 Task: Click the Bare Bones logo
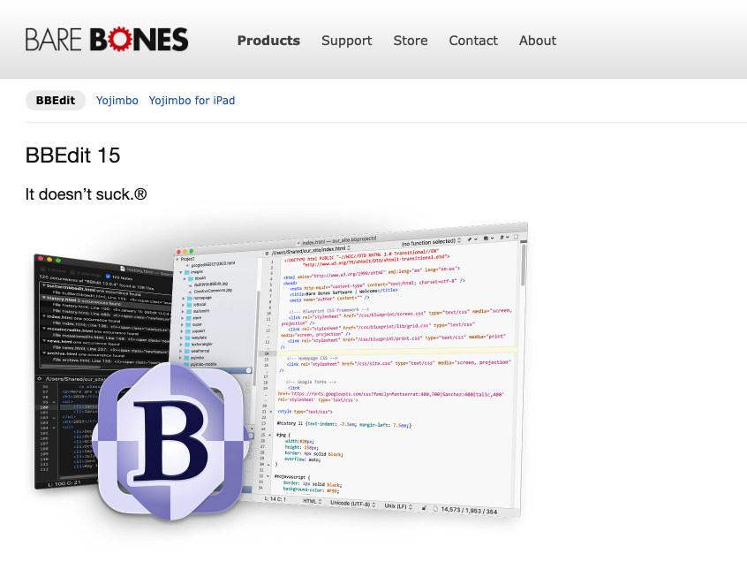point(107,40)
